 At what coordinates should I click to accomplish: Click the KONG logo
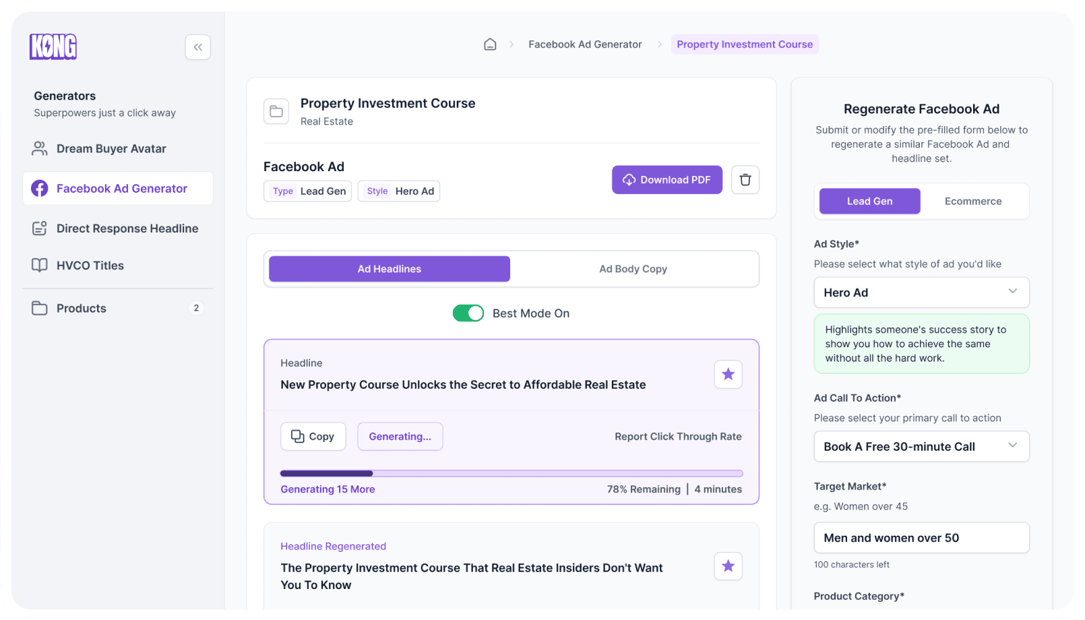coord(53,46)
